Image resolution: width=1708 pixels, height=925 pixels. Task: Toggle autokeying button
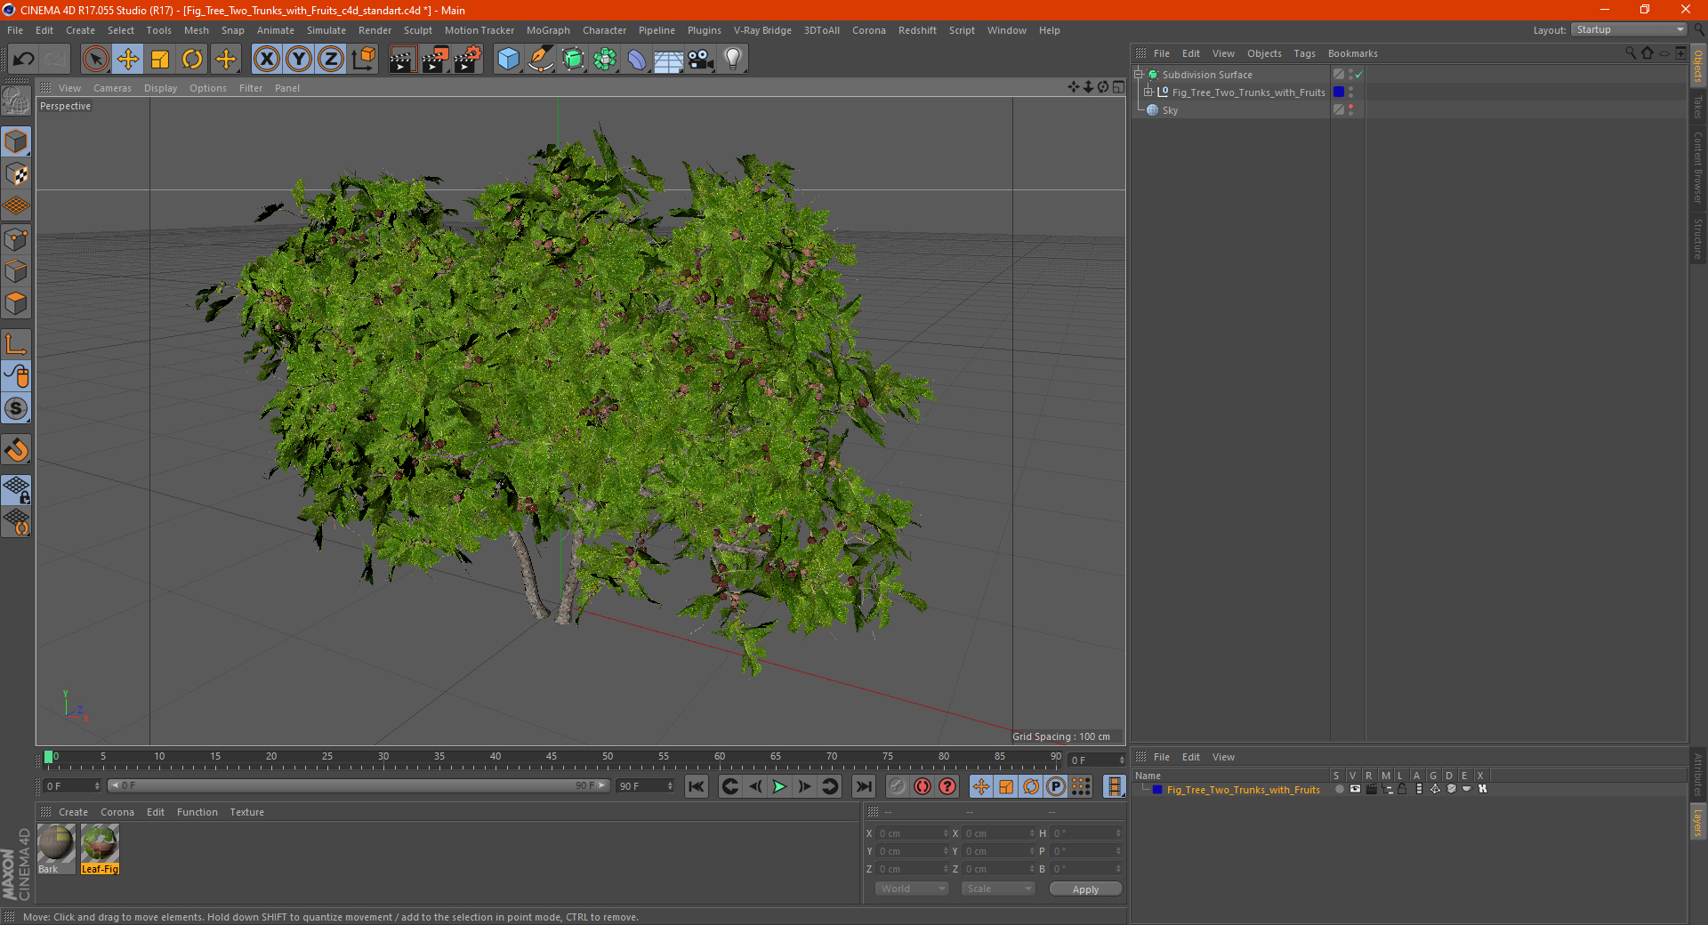(922, 786)
